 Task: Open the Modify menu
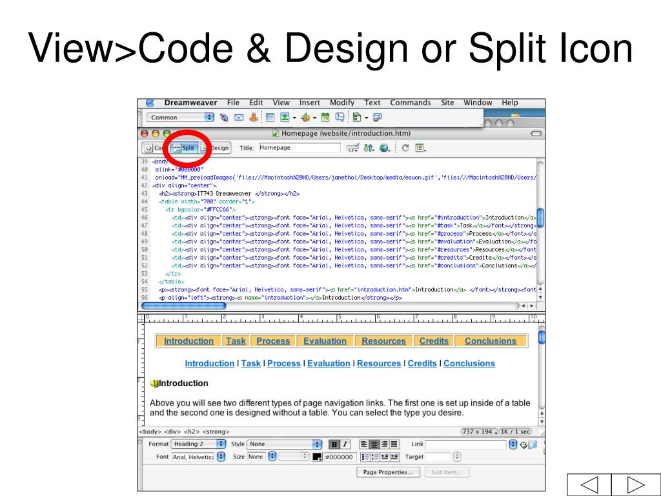click(x=342, y=103)
